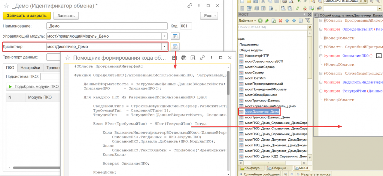The width and height of the screenshot is (383, 176).
Task: Switch to the Настройки tab
Action: (x=30, y=67)
